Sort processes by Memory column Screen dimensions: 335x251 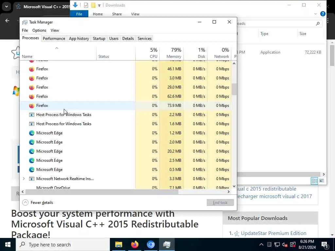point(171,53)
